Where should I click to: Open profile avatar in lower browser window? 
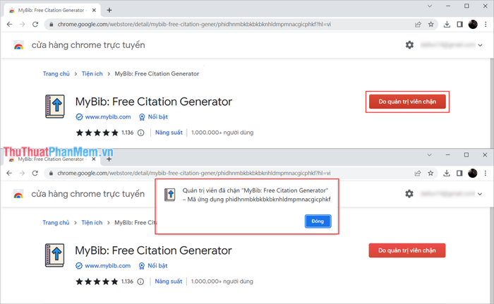click(x=473, y=173)
